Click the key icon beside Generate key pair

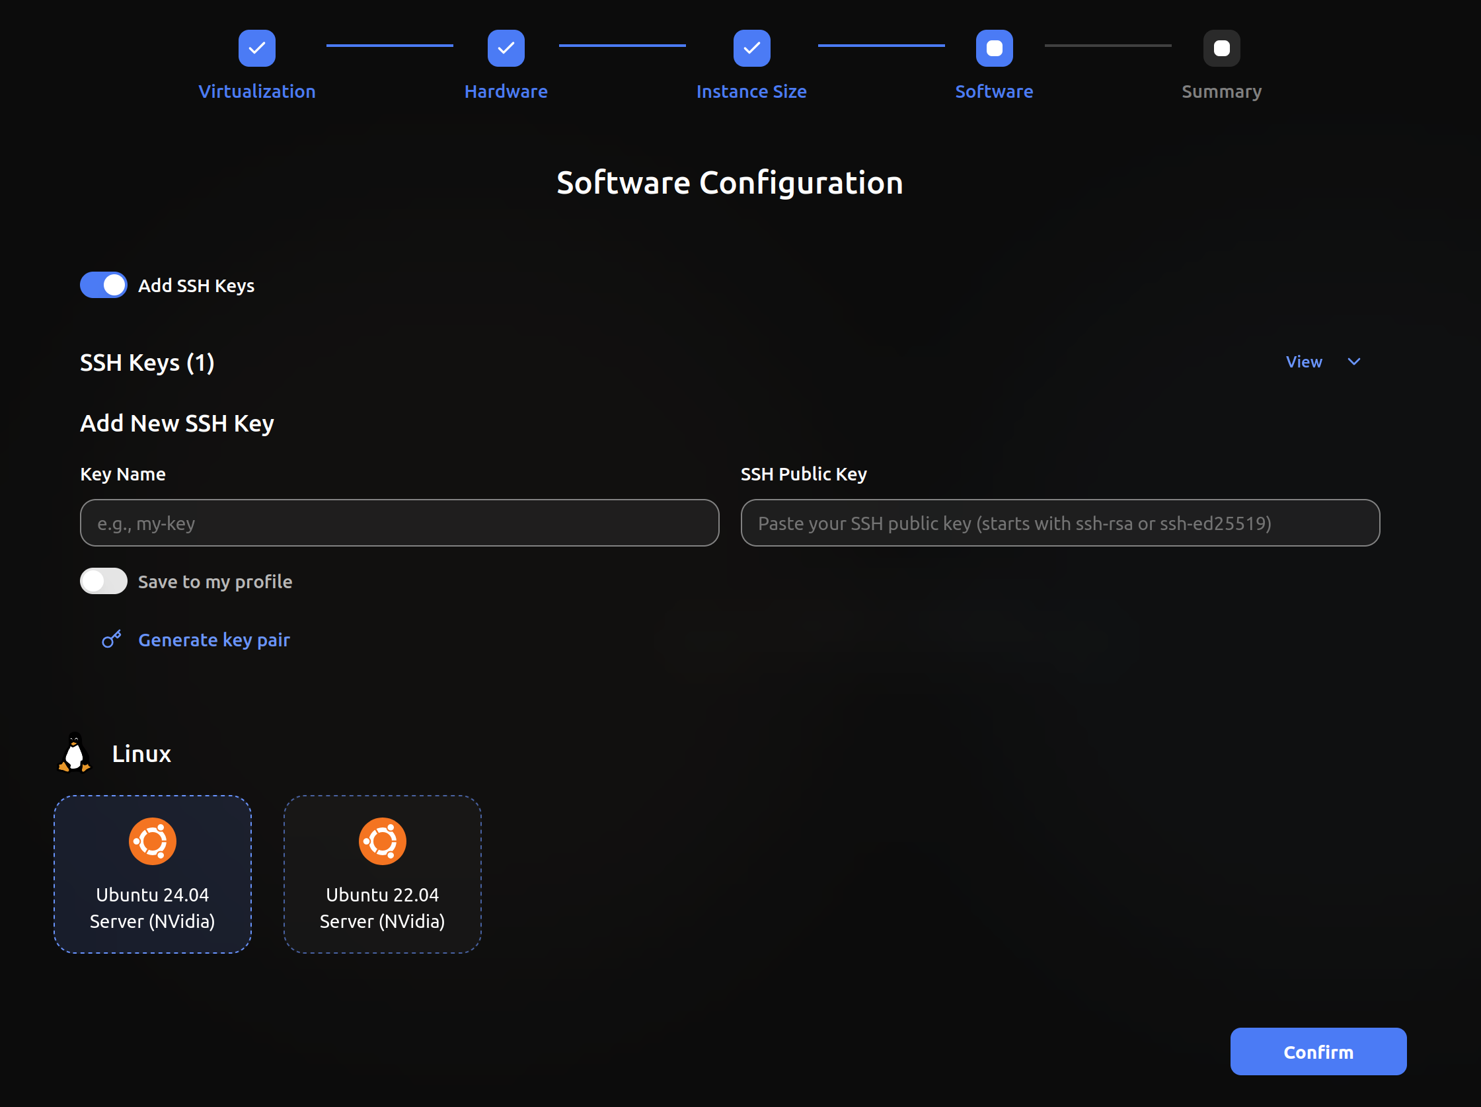pos(111,639)
